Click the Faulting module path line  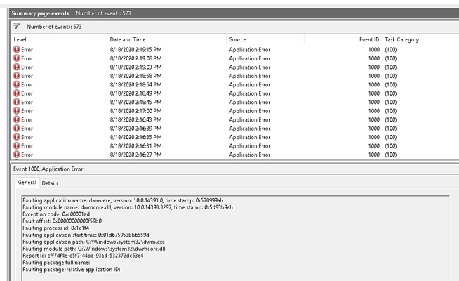click(94, 249)
